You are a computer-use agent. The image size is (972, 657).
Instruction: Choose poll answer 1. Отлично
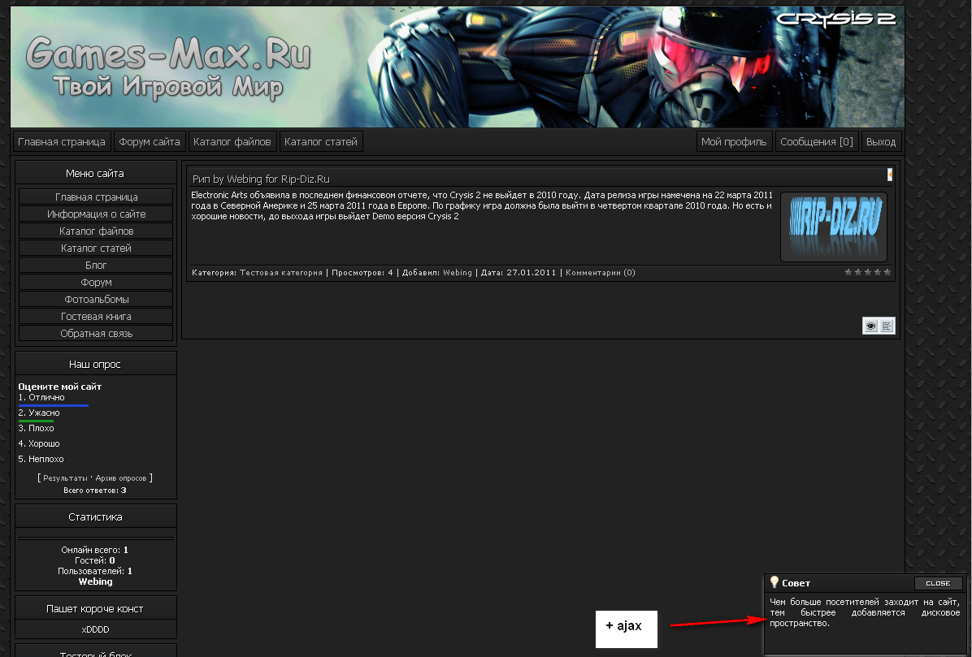[41, 398]
